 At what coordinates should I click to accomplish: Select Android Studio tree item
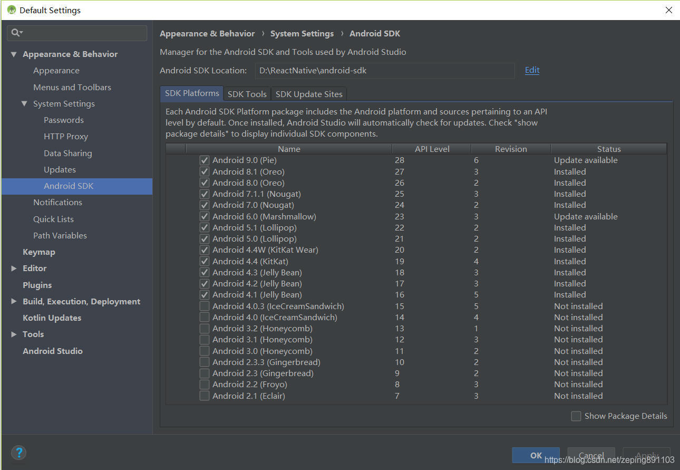[x=53, y=351]
